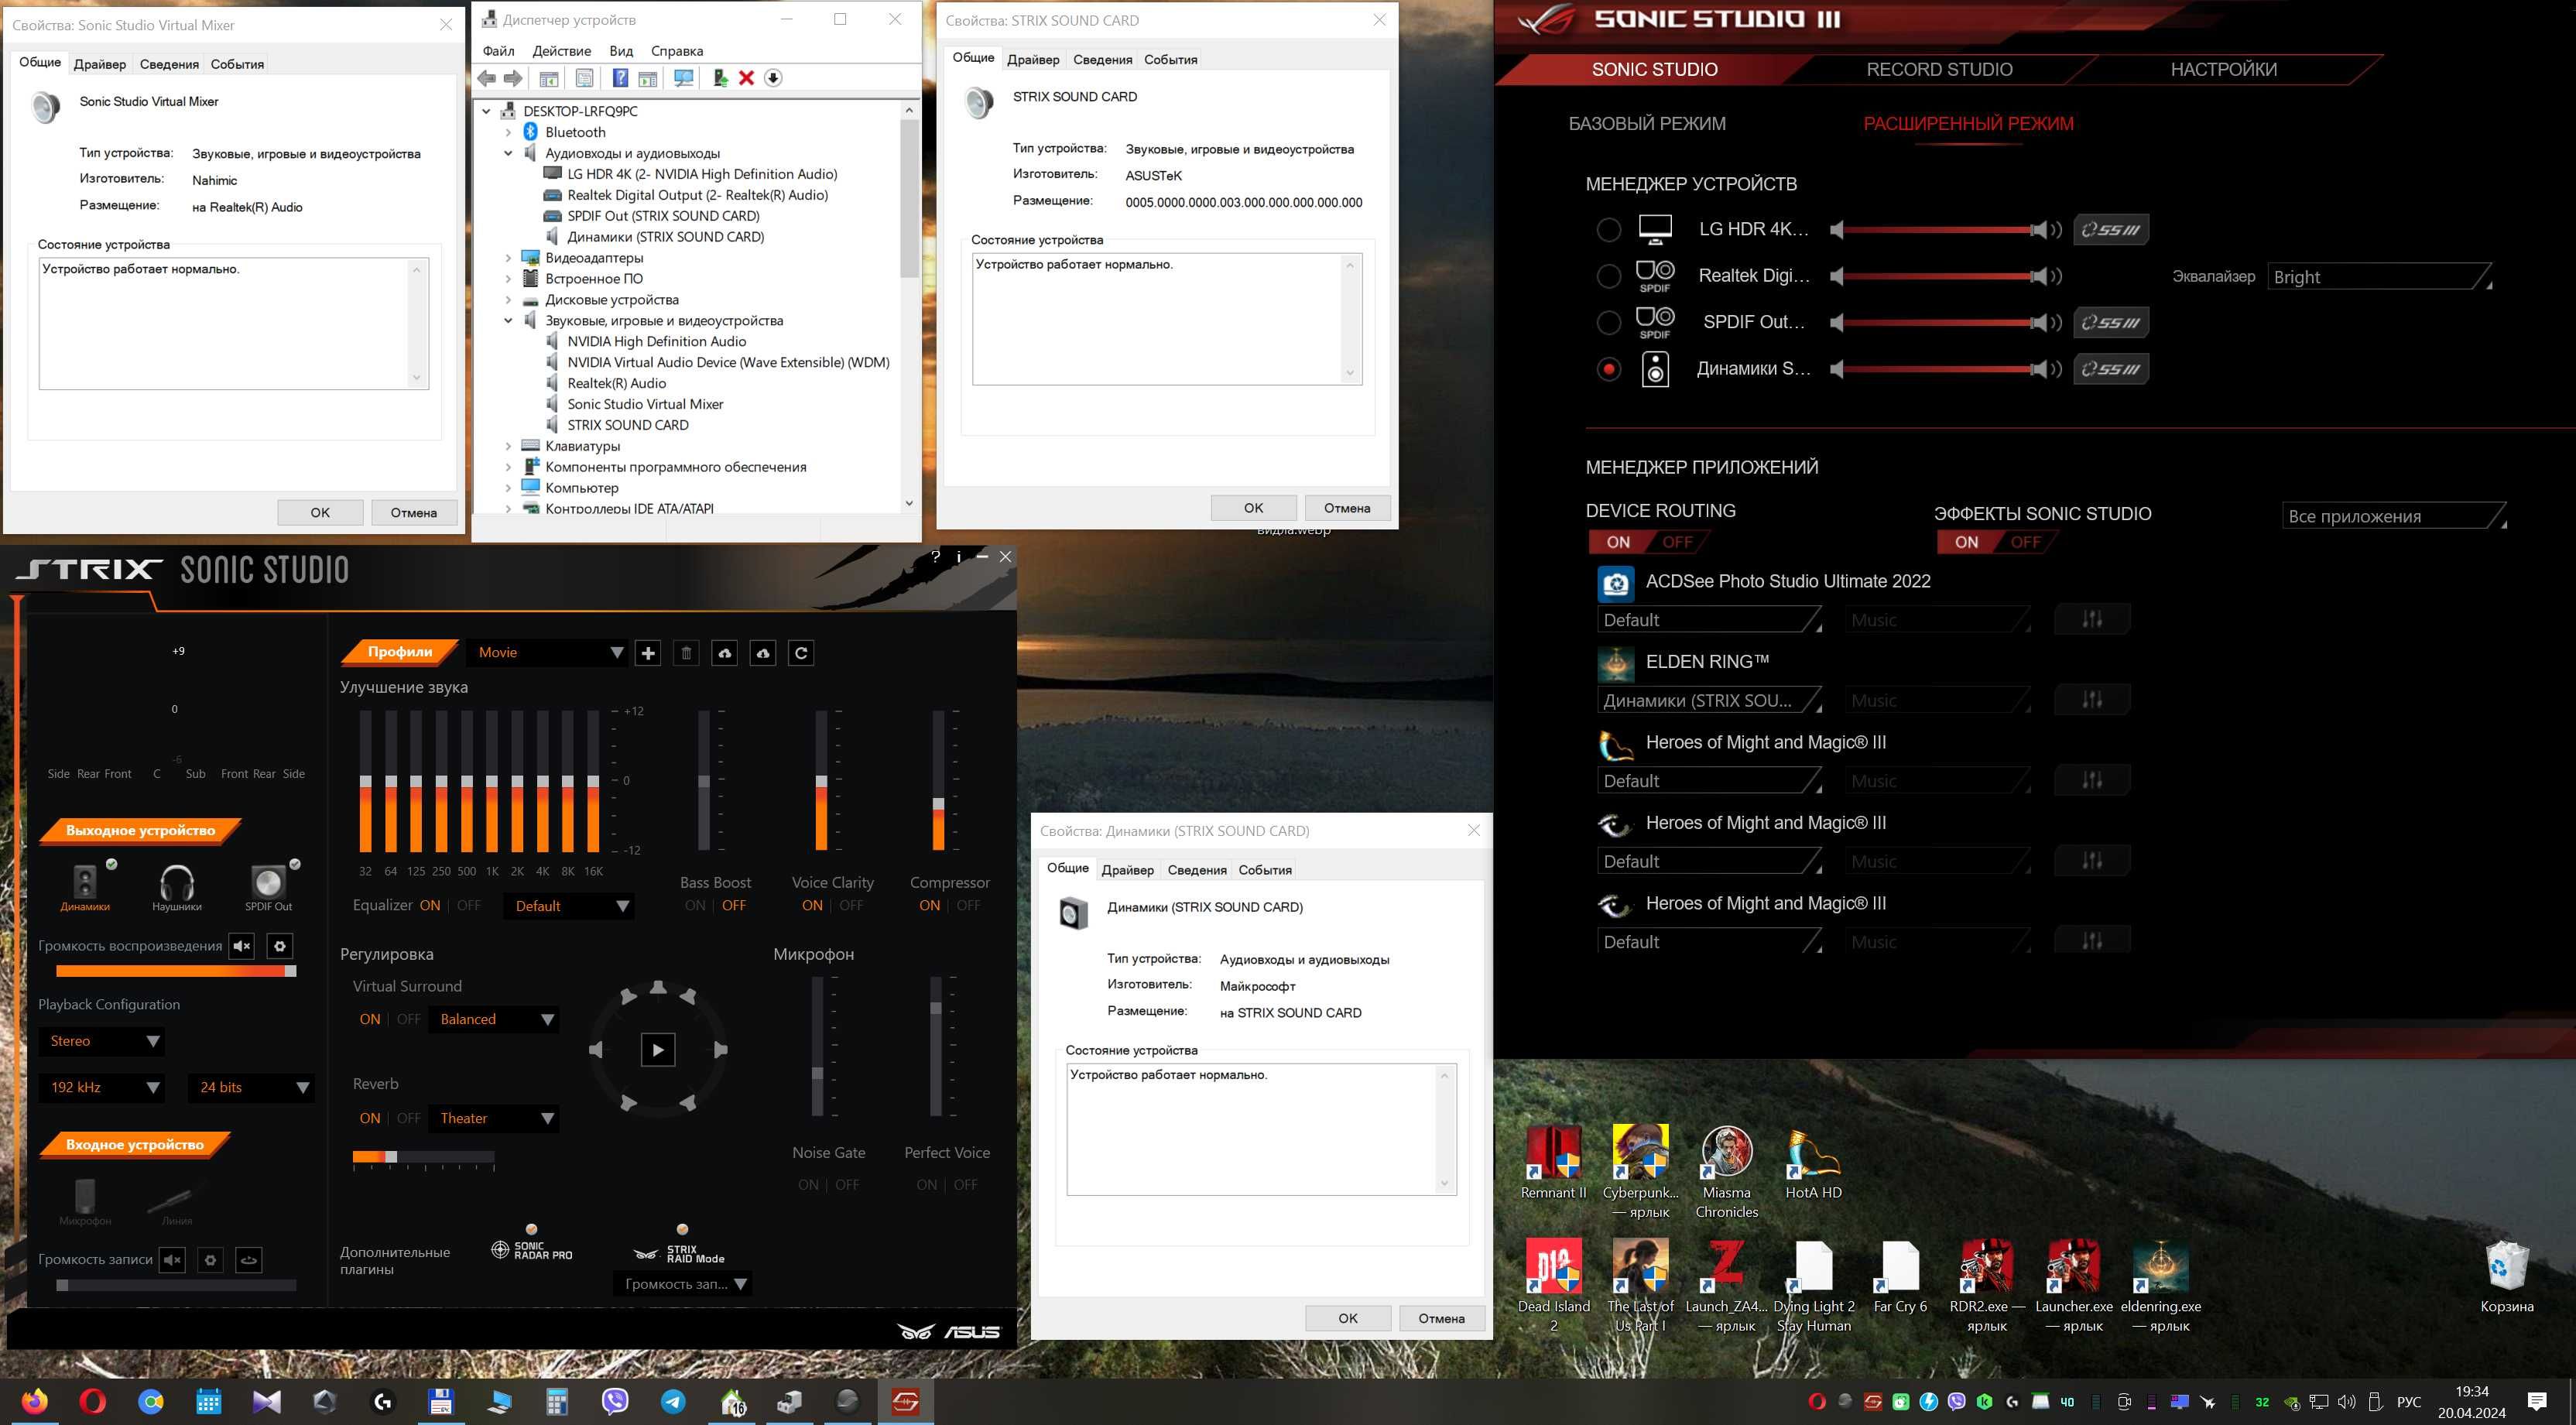Turn Bass Boost ON
The width and height of the screenshot is (2576, 1425).
click(x=695, y=906)
